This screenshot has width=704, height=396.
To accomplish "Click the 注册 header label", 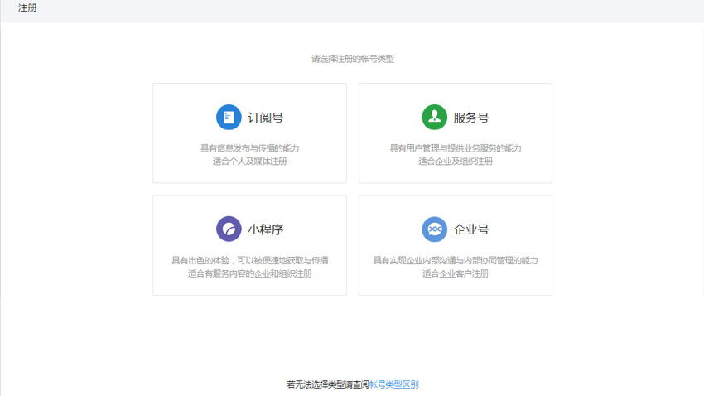I will (27, 8).
